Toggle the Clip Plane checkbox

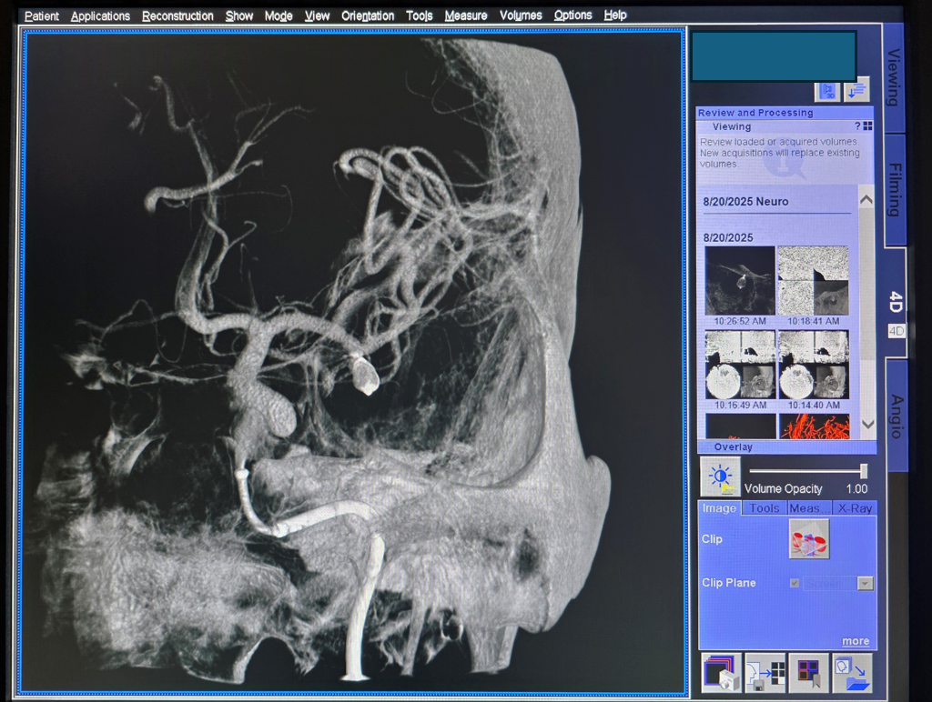point(795,584)
